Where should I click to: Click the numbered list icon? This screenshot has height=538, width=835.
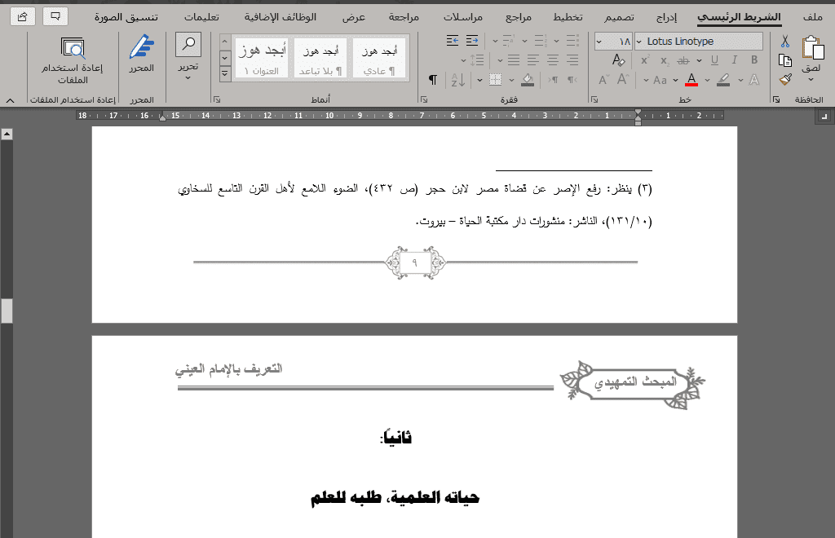(x=541, y=41)
